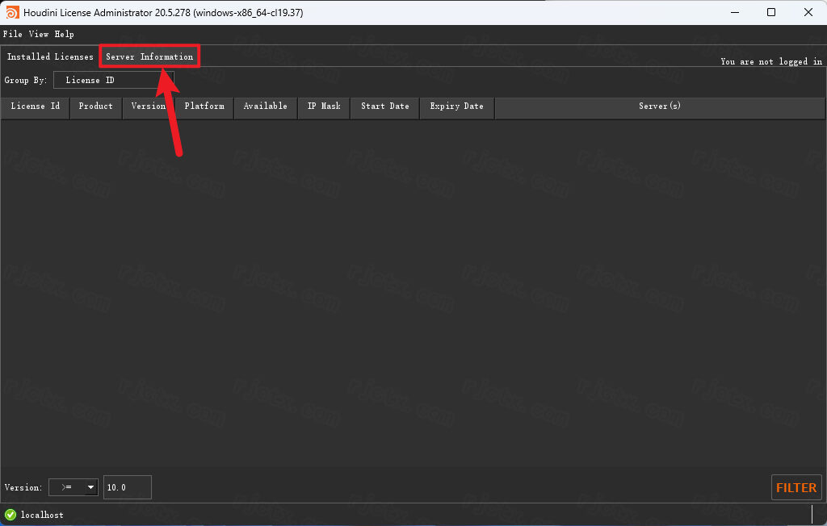Maximize the License Administrator window
Image resolution: width=827 pixels, height=526 pixels.
[771, 12]
